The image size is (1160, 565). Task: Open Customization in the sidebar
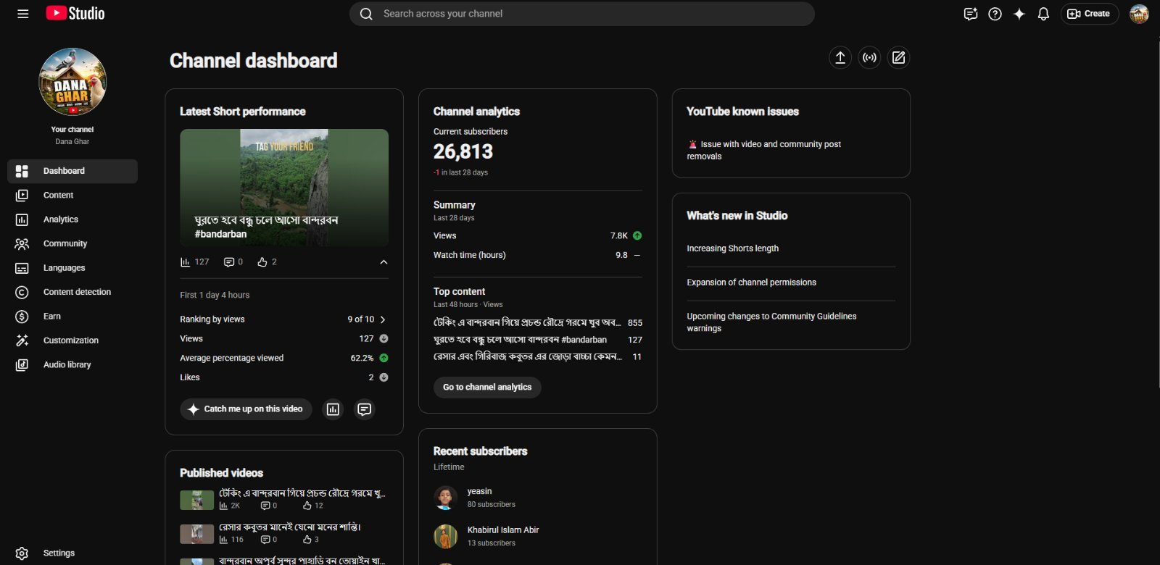tap(72, 340)
